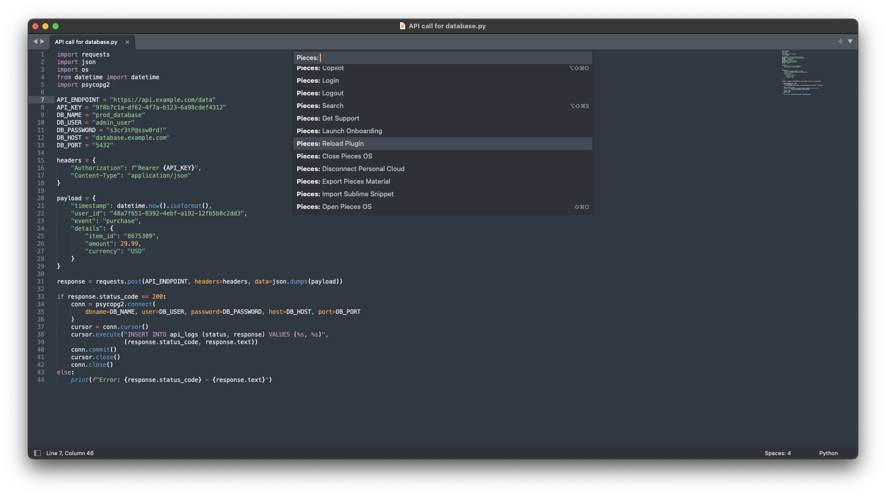
Task: Click the green full screen window button
Action: click(56, 26)
